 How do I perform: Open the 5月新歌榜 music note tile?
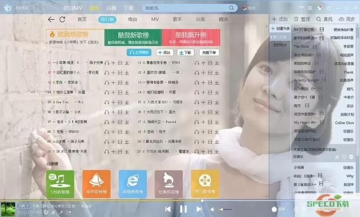point(60,183)
